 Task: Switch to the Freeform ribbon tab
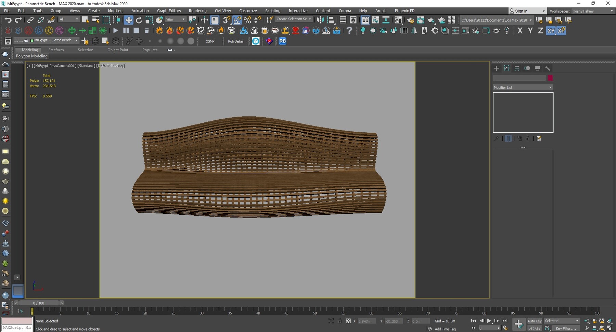click(56, 50)
